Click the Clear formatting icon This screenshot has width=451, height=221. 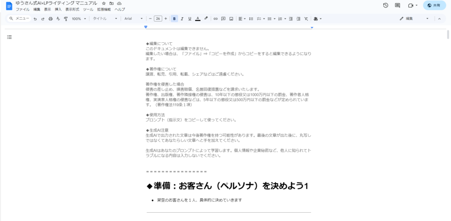306,19
